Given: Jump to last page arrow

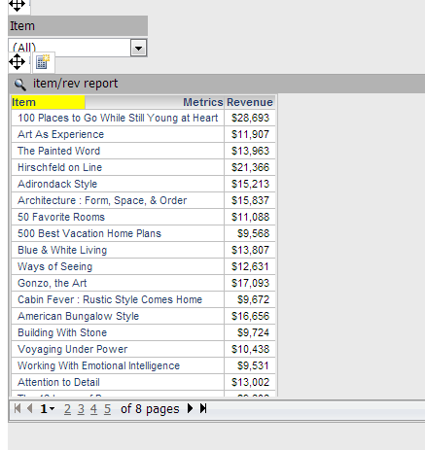Looking at the screenshot, I should coord(203,408).
